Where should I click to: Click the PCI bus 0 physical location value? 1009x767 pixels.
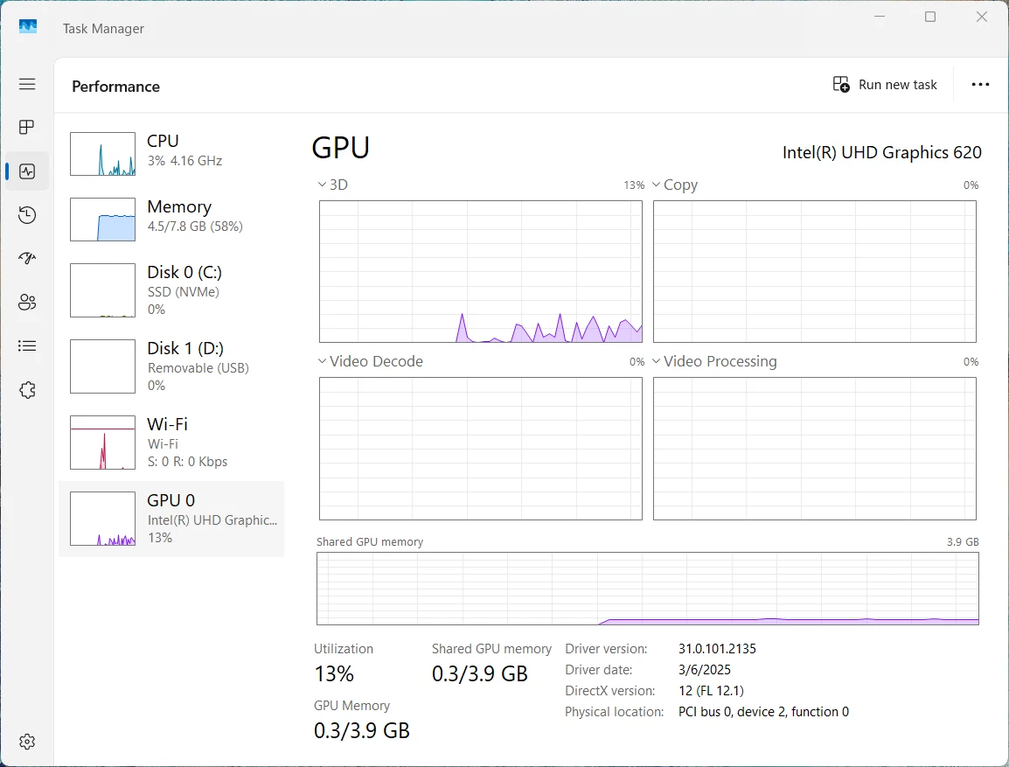(763, 712)
